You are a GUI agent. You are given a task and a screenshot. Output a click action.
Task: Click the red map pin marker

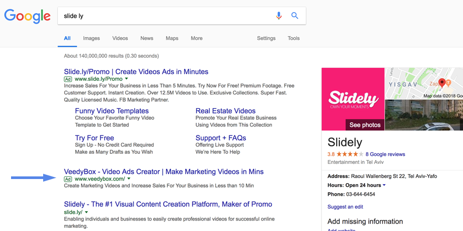pos(442,83)
